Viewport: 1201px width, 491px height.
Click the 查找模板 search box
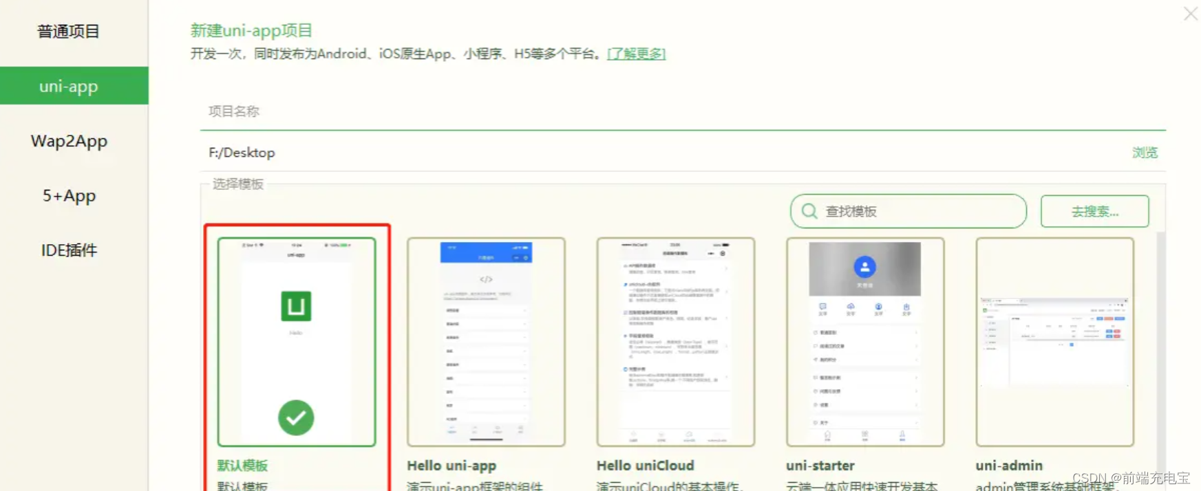pos(908,211)
